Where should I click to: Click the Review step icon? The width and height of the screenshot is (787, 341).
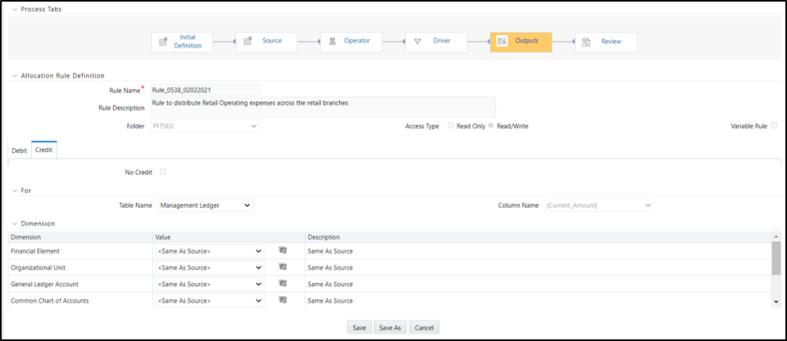click(586, 43)
